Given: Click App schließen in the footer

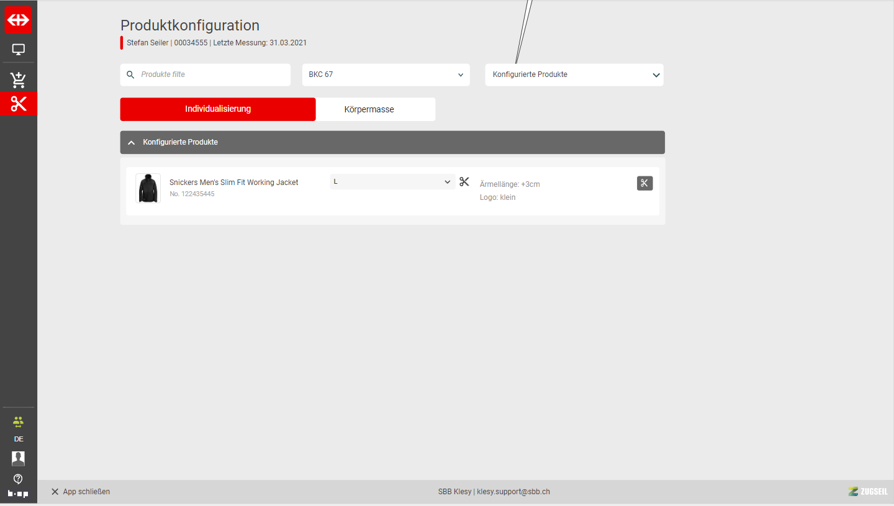Looking at the screenshot, I should click(81, 492).
